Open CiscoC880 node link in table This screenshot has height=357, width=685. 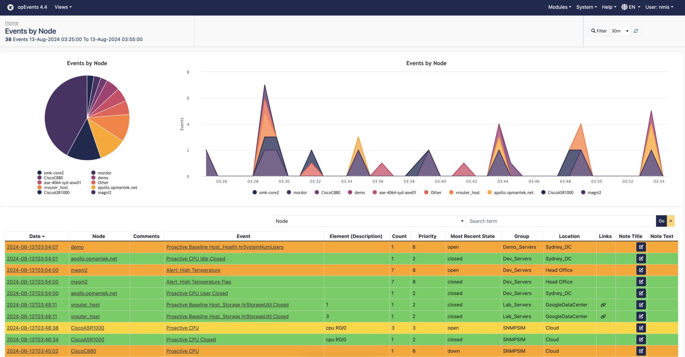pyautogui.click(x=83, y=351)
